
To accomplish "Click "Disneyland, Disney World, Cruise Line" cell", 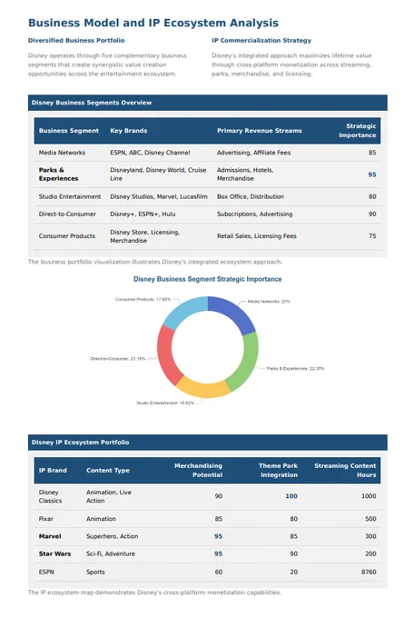I will (x=158, y=174).
